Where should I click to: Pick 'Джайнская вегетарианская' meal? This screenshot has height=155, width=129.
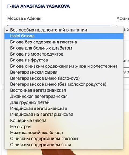[64, 96]
